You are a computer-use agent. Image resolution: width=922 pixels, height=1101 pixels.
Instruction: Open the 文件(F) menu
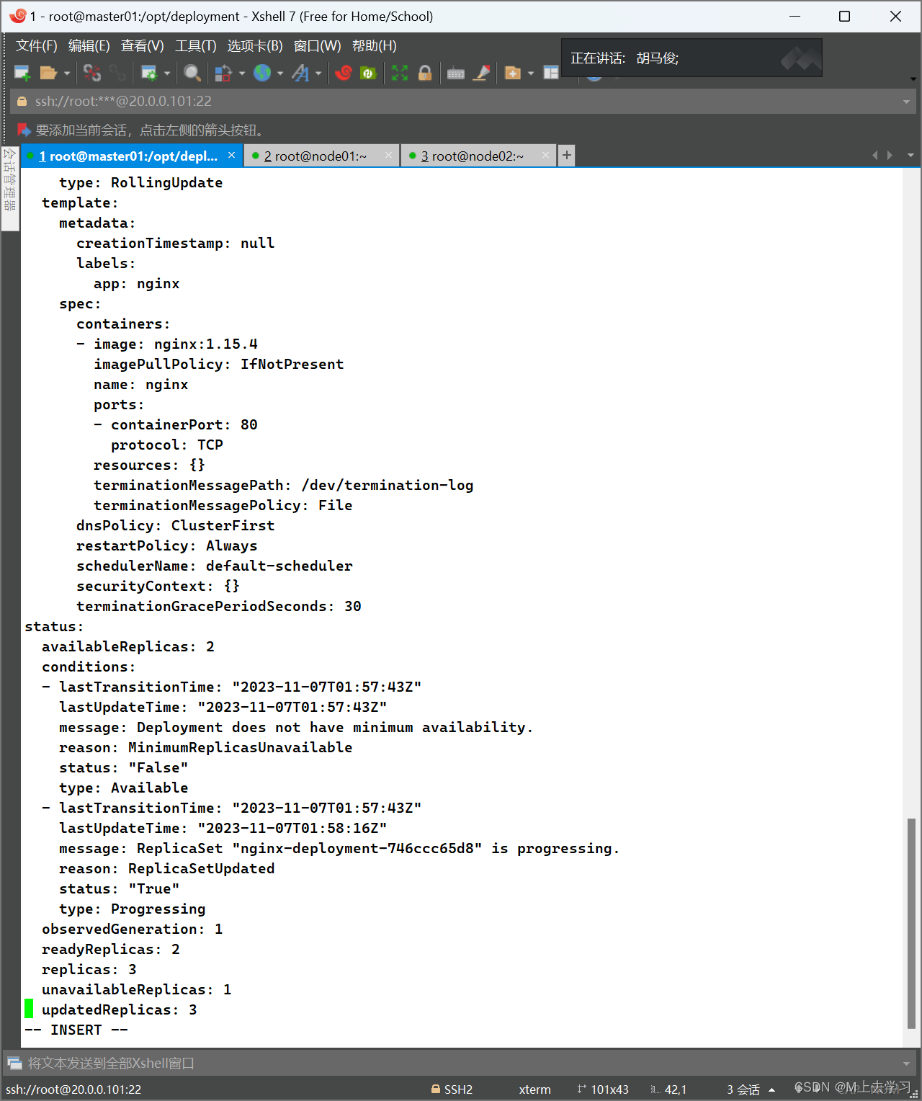tap(36, 46)
